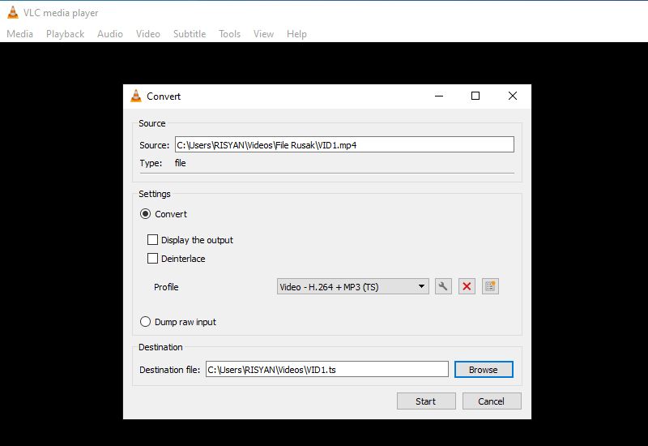Open the Media menu
648x446 pixels.
click(19, 34)
